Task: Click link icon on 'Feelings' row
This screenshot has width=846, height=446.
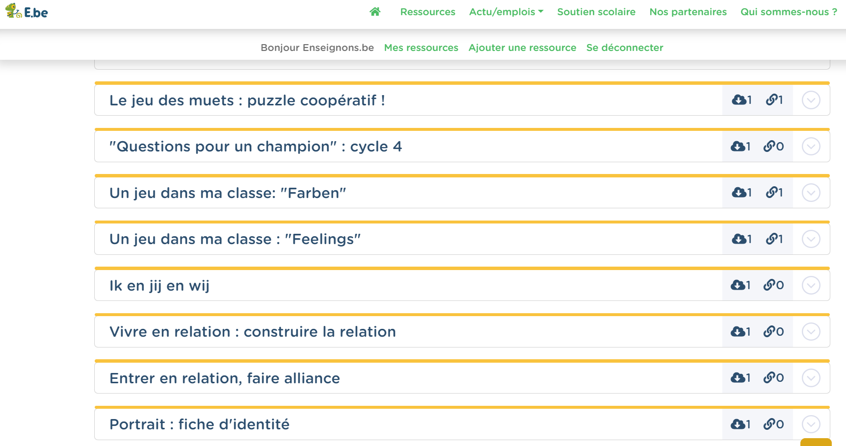Action: [771, 239]
